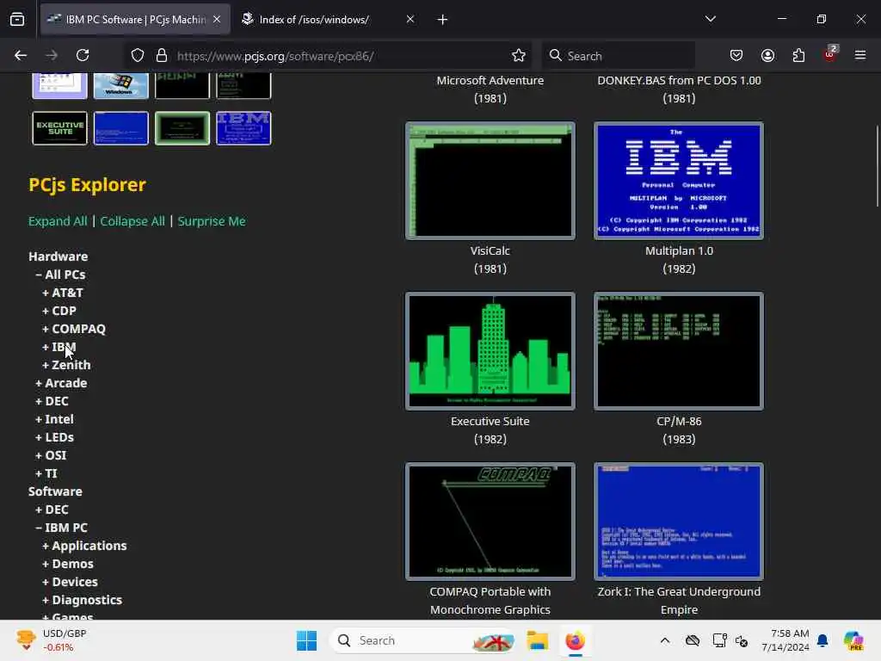Open the clock showing 7:58 AM
The height and width of the screenshot is (661, 881).
pyautogui.click(x=785, y=640)
